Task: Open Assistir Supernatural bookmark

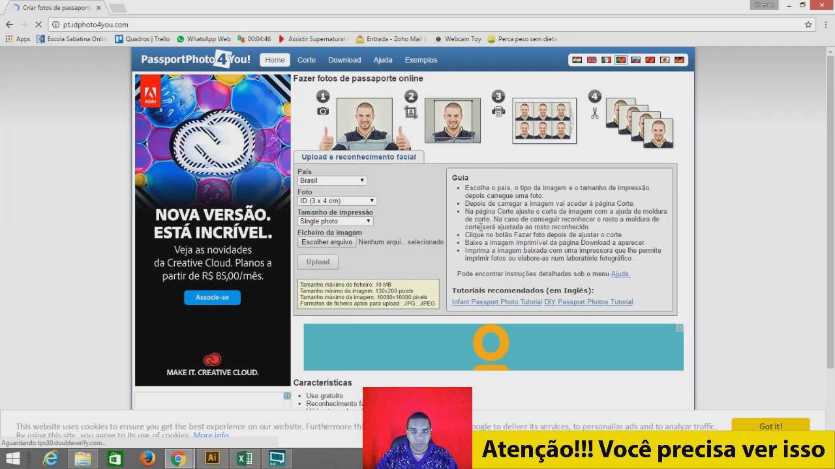Action: coord(314,39)
